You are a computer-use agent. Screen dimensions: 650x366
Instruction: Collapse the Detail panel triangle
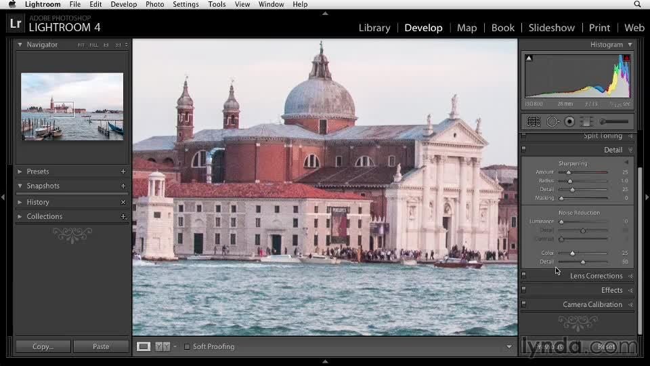pos(630,150)
